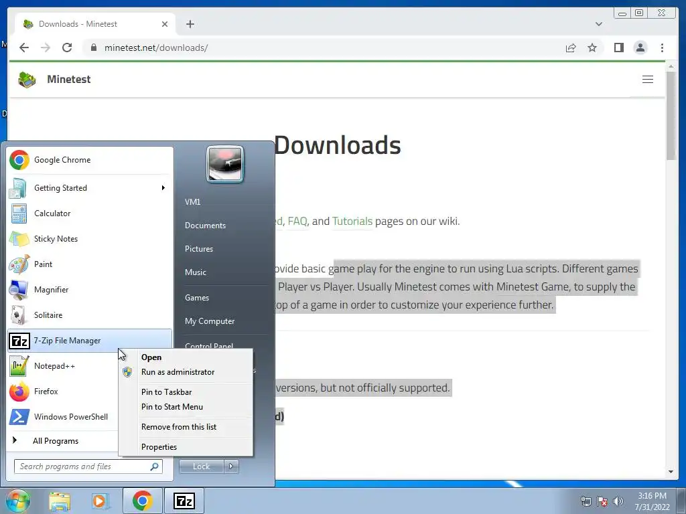The width and height of the screenshot is (686, 514).
Task: Open a new Chrome tab
Action: [x=190, y=24]
